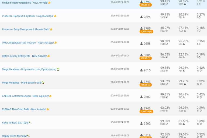This screenshot has height=138, width=207.
Task: Click the orange 568.99 (3) revenue badge
Action: [x=146, y=5]
